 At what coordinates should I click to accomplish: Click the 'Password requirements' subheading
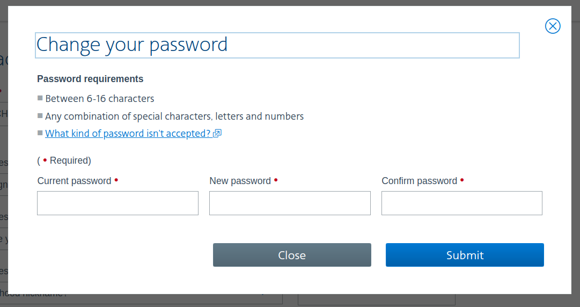[x=90, y=79]
